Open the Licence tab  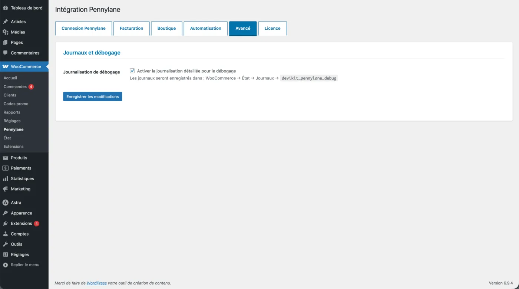click(272, 28)
